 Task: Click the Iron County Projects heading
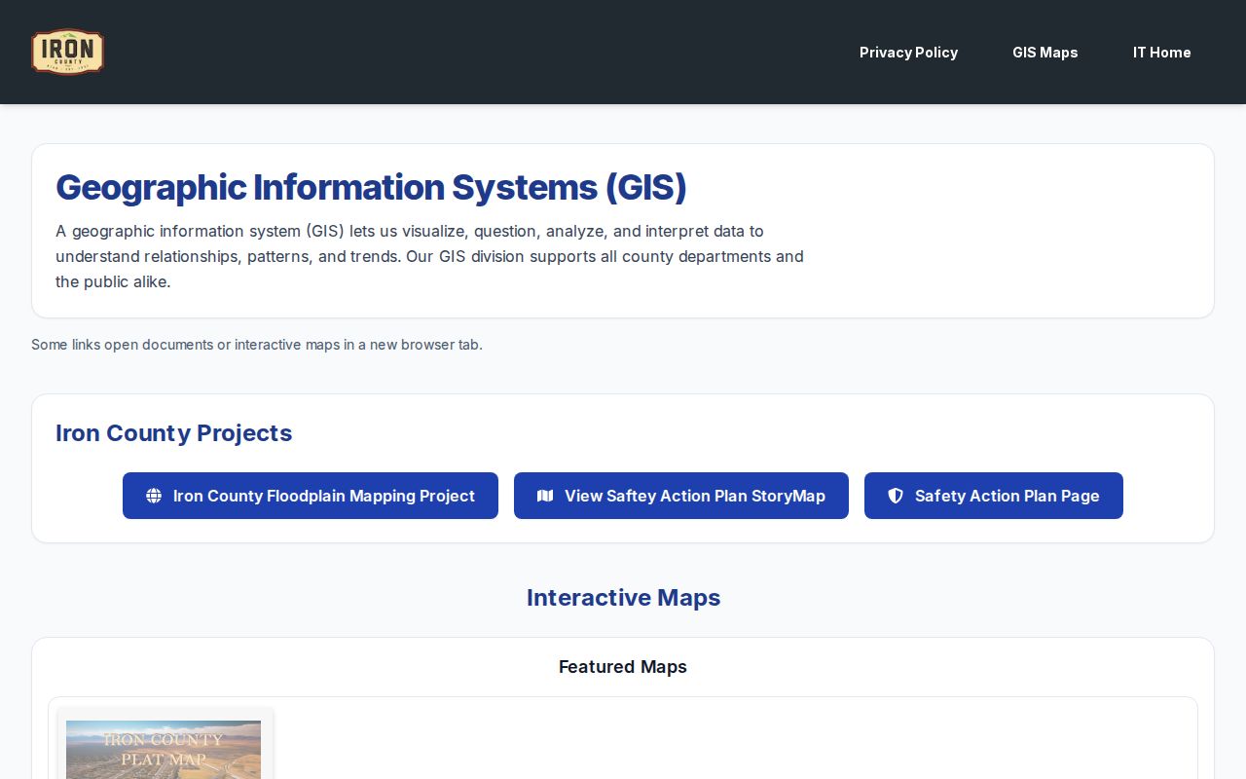tap(174, 433)
